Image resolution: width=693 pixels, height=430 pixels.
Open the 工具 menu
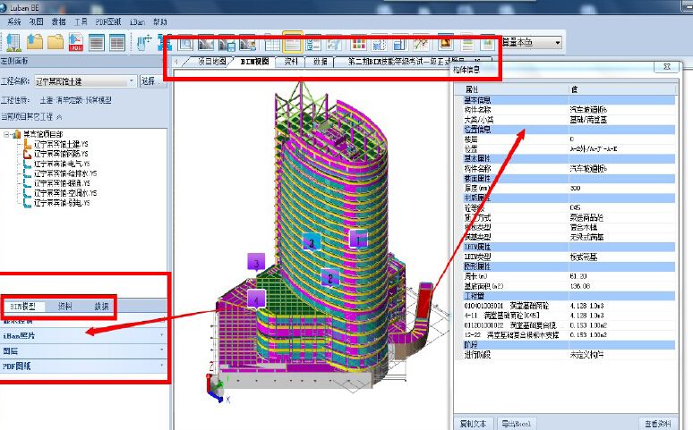pos(81,21)
